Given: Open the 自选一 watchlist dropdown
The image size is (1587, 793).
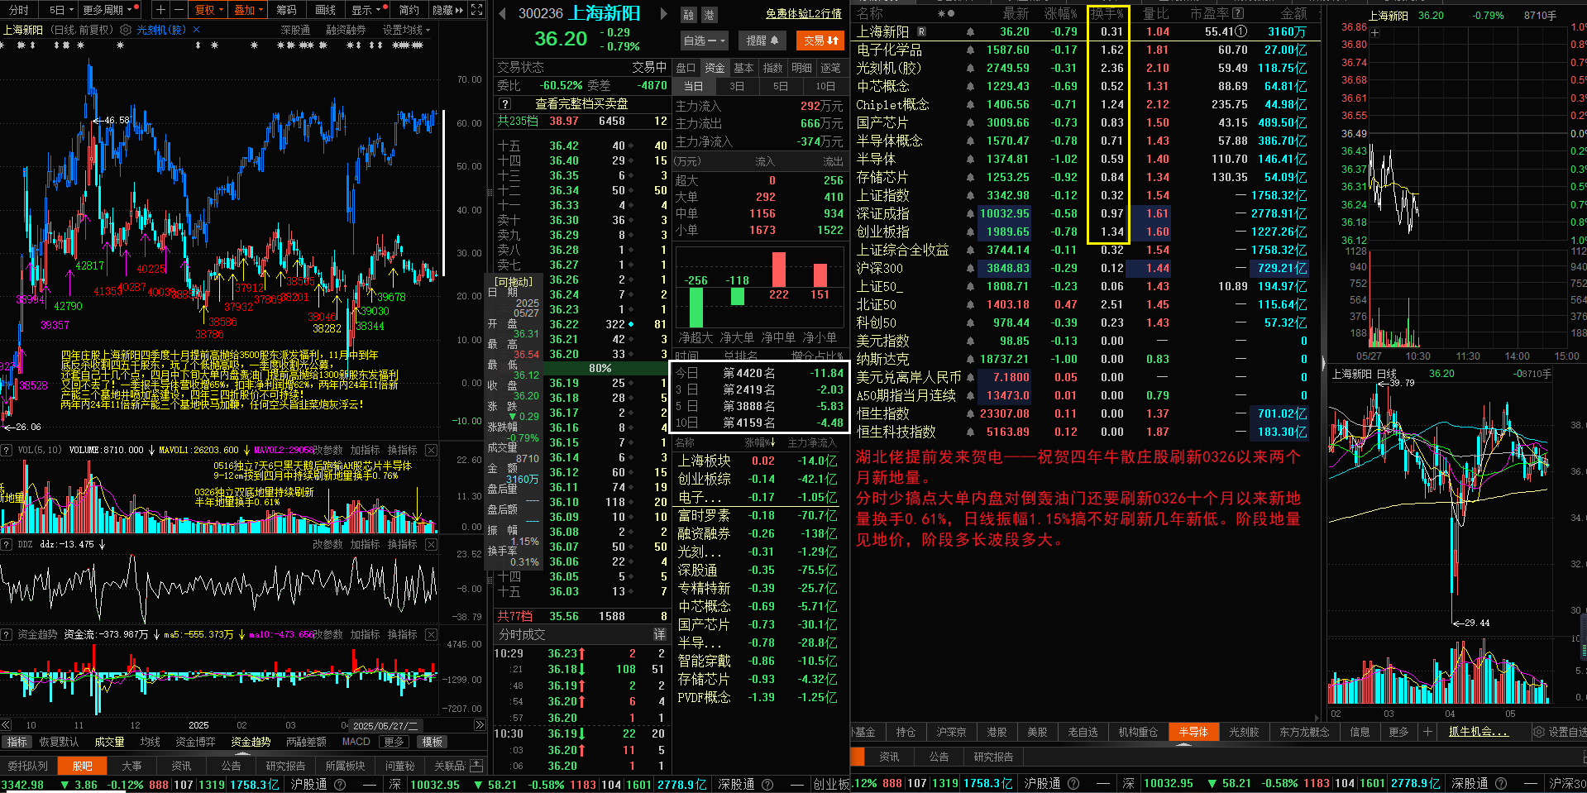Looking at the screenshot, I should (704, 40).
